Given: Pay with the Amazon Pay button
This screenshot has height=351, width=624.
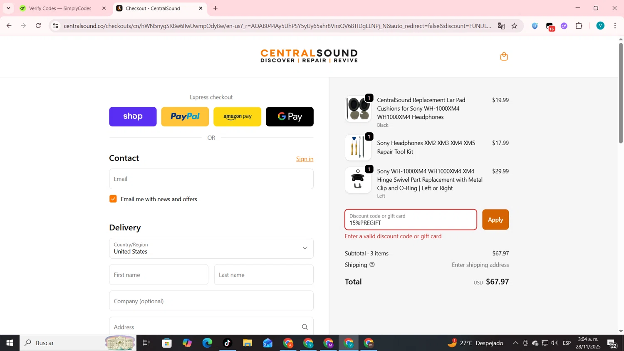Looking at the screenshot, I should 237,116.
